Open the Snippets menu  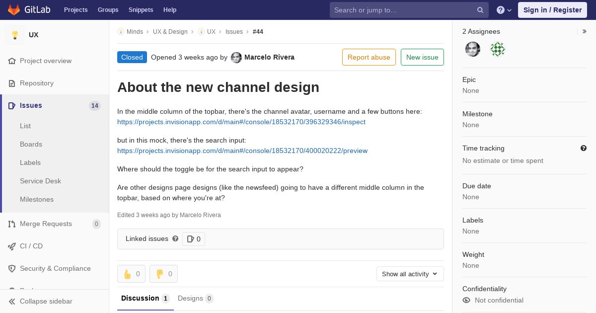[x=141, y=10]
